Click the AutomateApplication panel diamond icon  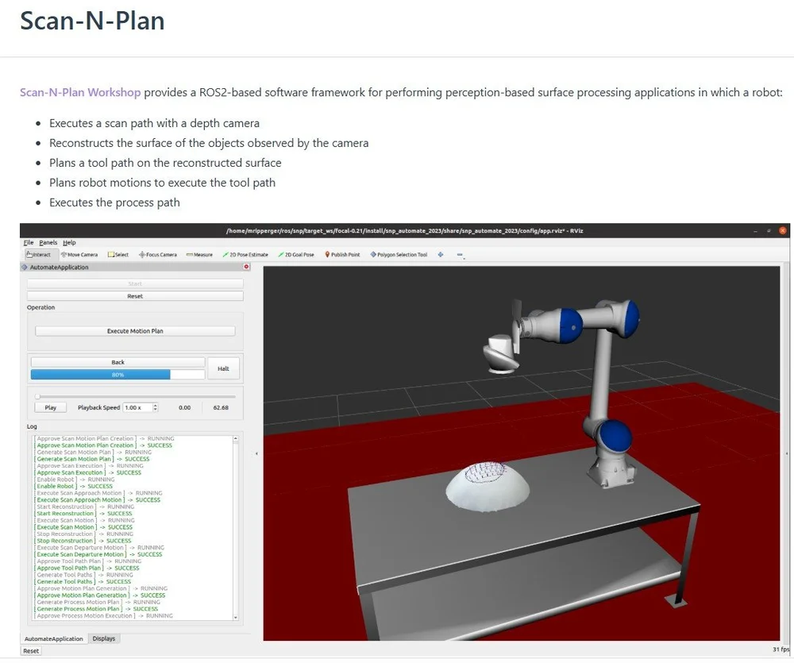(25, 267)
